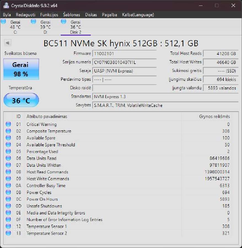Click the Controller Busy Time value 6313
Image resolution: width=242 pixels, height=248 pixels.
pyautogui.click(x=225, y=185)
